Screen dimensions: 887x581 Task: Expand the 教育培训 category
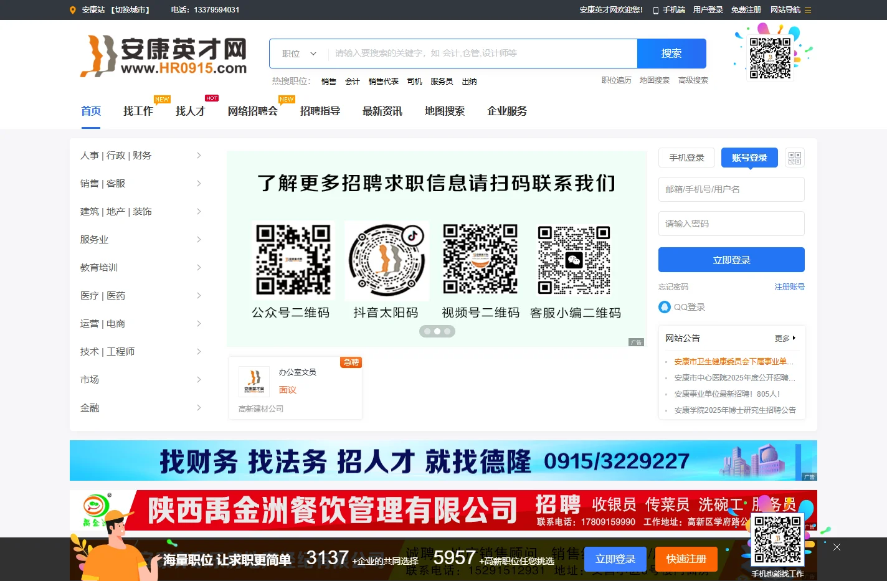click(x=141, y=268)
